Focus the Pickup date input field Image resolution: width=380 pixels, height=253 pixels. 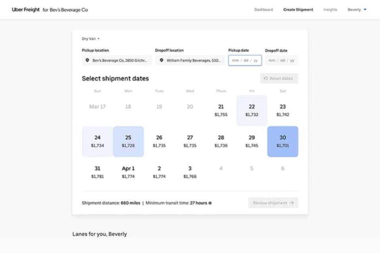[x=245, y=60]
